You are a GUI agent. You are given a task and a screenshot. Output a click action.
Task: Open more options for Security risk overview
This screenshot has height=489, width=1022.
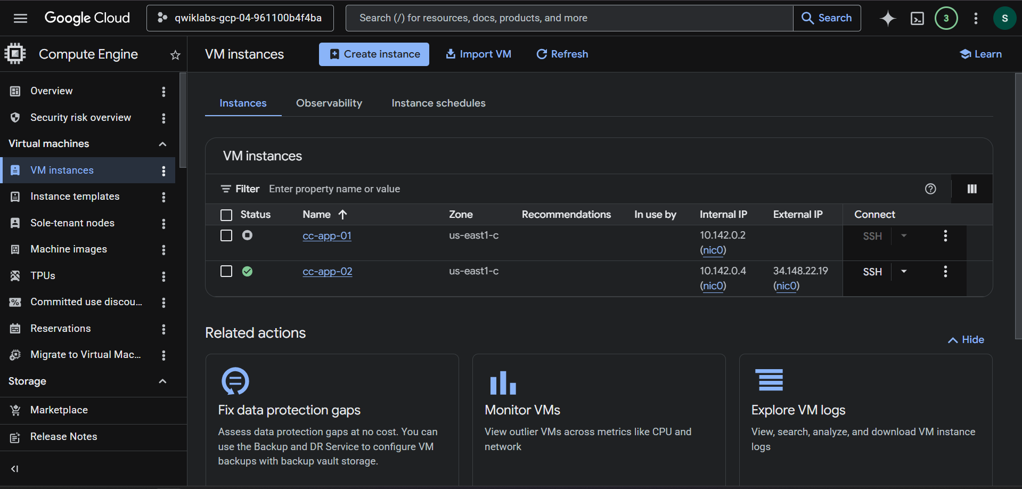(x=163, y=118)
